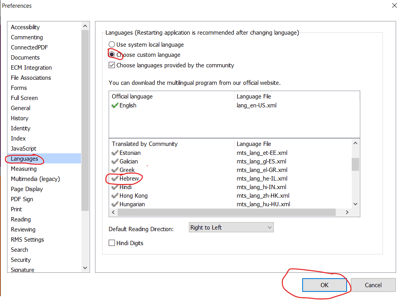
Task: Select History in the category list
Action: (x=19, y=118)
